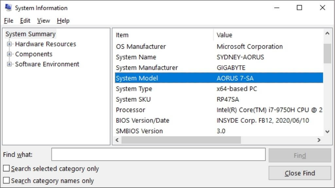
Task: Click the vertical scrollbar down arrow
Action: 327,132
